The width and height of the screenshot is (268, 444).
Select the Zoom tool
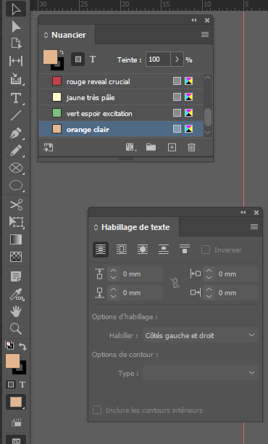tap(16, 329)
